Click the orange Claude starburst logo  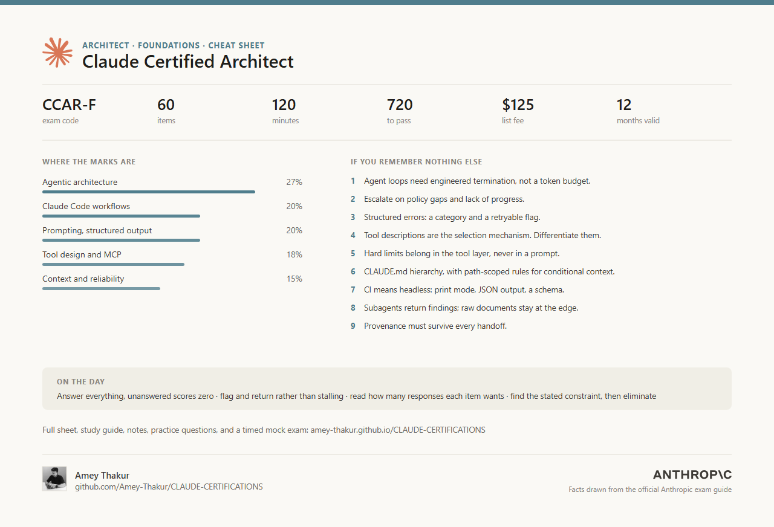point(57,53)
